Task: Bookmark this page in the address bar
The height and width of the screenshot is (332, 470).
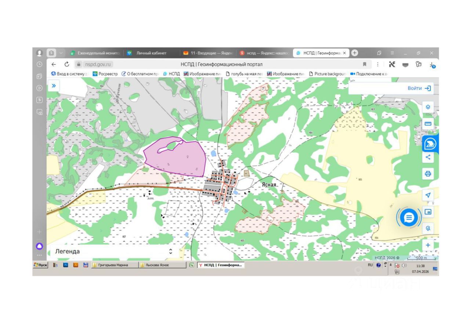Action: pyautogui.click(x=365, y=64)
